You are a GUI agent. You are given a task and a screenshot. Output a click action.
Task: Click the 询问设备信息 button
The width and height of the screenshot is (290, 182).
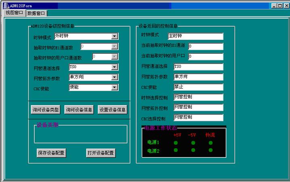point(79,110)
